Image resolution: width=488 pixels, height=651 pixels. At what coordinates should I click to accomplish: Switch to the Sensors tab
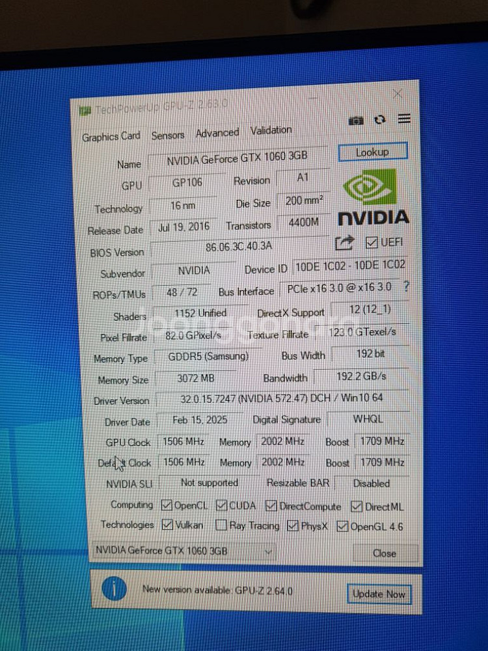click(168, 135)
